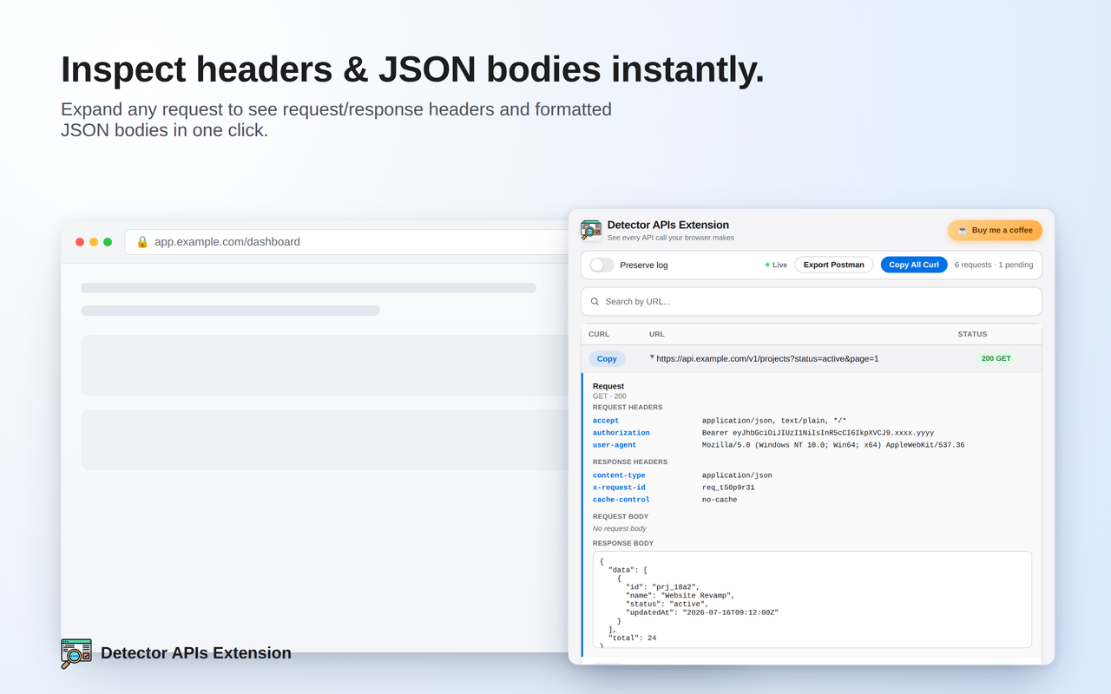Click the 6 requests · 1 pending text
This screenshot has height=694, width=1111.
(994, 265)
